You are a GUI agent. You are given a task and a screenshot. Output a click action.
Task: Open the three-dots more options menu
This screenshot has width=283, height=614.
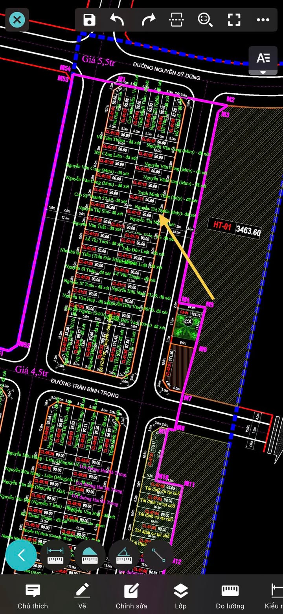point(263,20)
